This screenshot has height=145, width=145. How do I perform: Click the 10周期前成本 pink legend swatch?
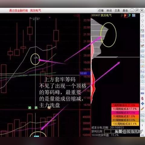125,109
